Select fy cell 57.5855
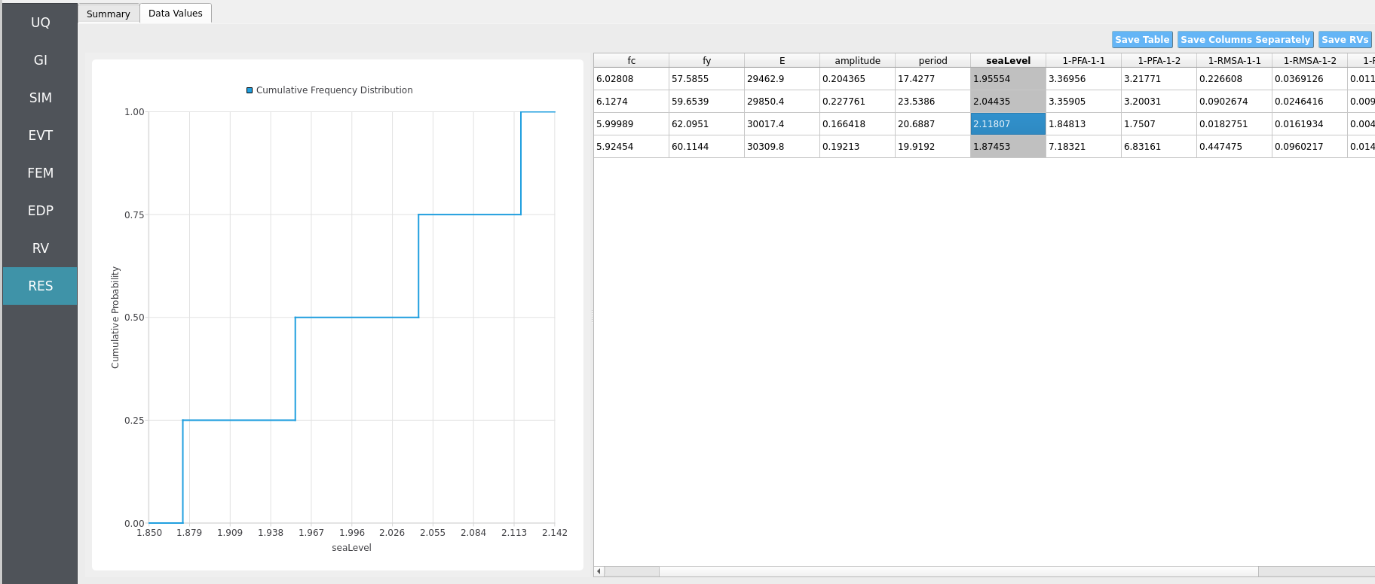1375x584 pixels. tap(706, 79)
